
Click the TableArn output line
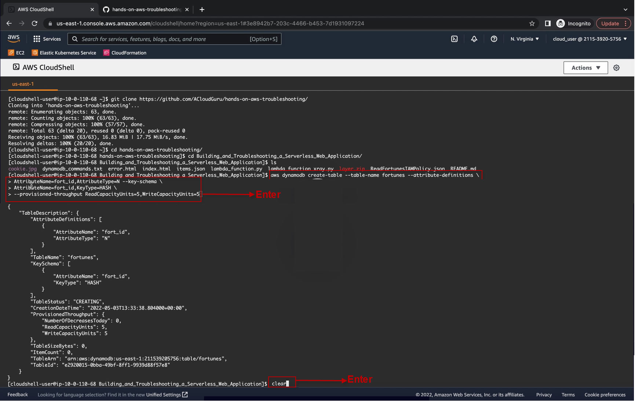point(129,359)
